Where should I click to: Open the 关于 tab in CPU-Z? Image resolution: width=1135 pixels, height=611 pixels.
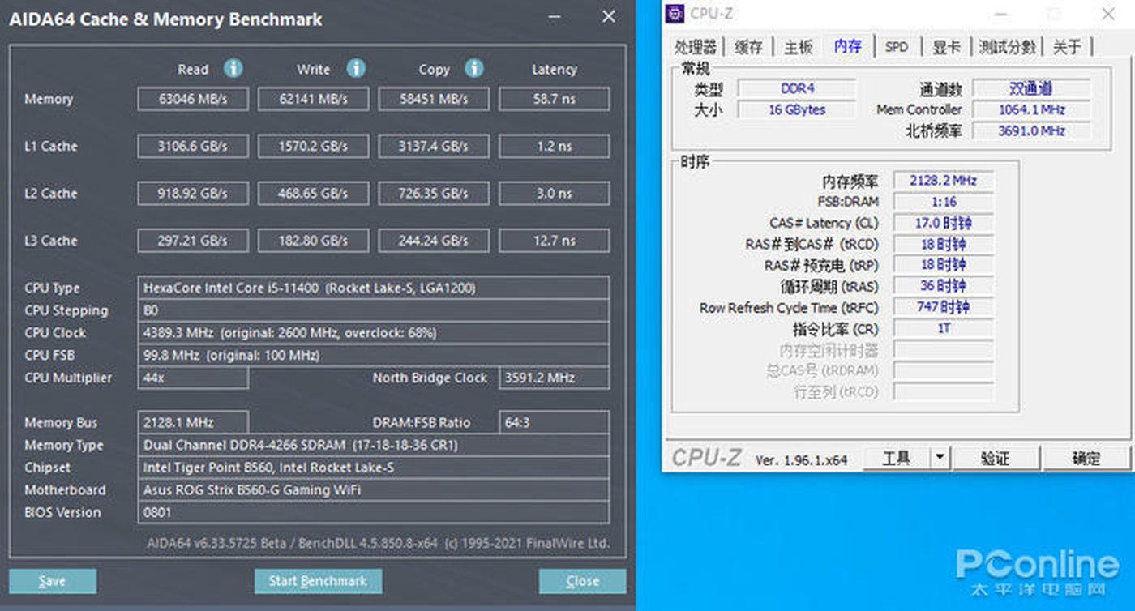click(x=1068, y=47)
